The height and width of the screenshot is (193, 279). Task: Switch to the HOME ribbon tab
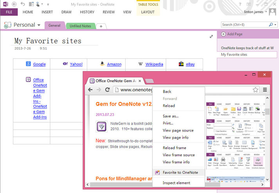28,12
